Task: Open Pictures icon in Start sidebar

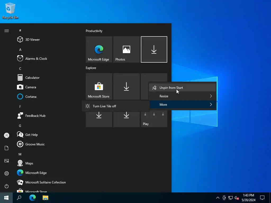Action: coord(7,161)
